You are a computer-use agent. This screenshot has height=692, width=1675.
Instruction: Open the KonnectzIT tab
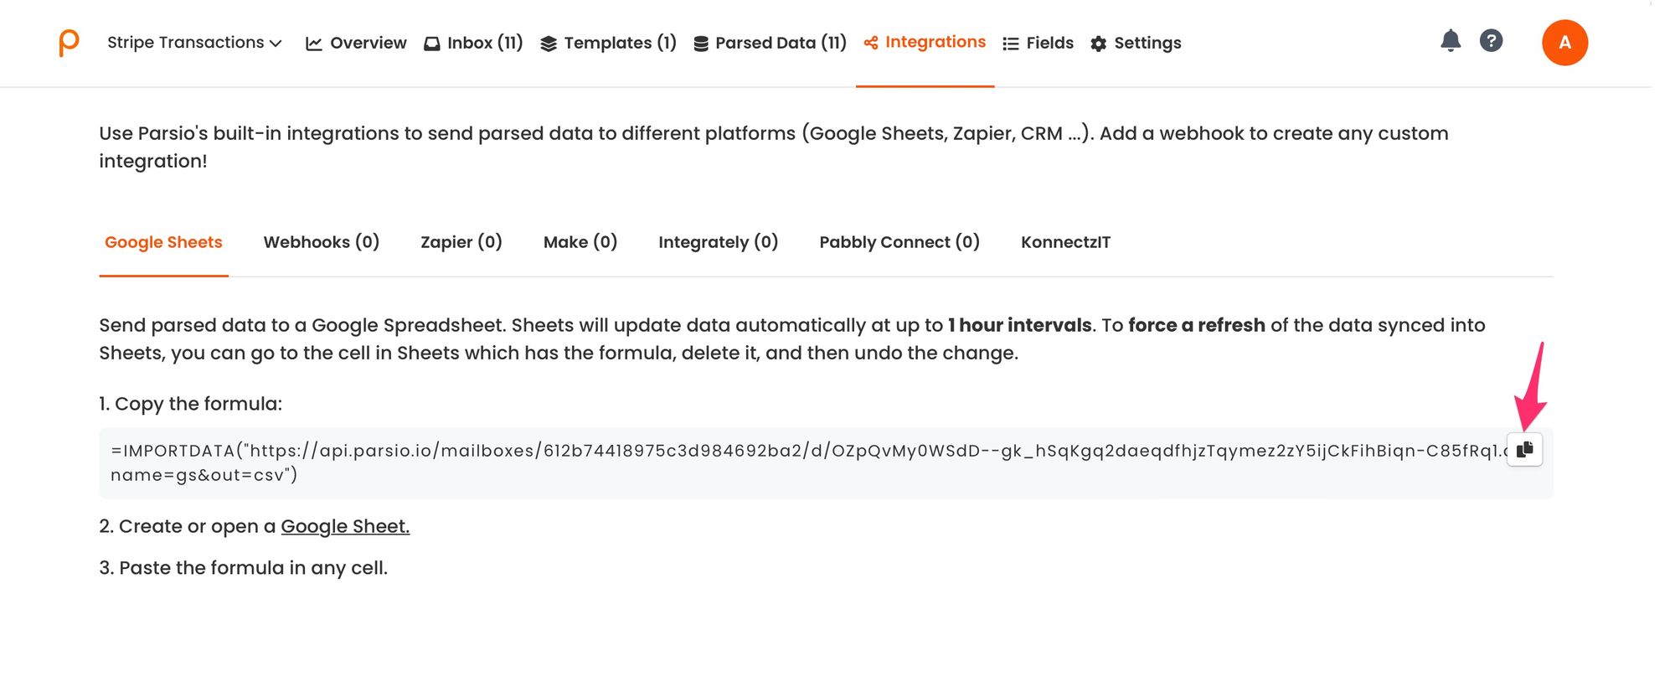tap(1065, 242)
